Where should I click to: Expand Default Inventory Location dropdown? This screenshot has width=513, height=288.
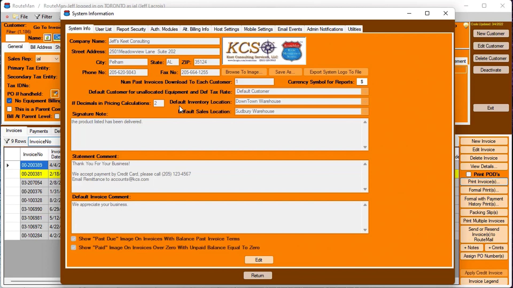365,101
